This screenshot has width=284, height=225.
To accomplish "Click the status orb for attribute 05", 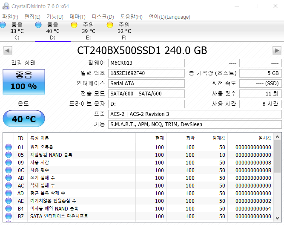I will 9,155.
